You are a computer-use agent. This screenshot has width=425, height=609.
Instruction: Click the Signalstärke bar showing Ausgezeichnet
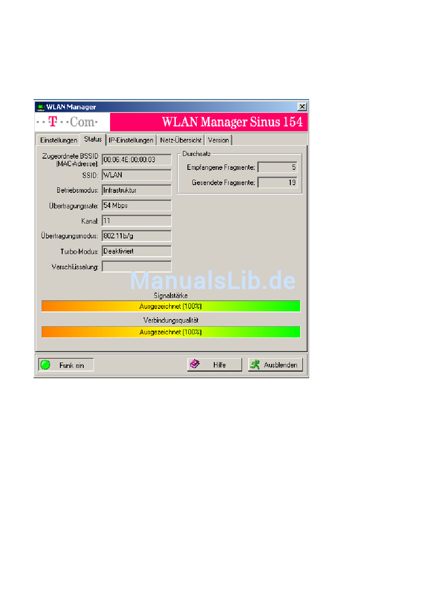pos(170,306)
